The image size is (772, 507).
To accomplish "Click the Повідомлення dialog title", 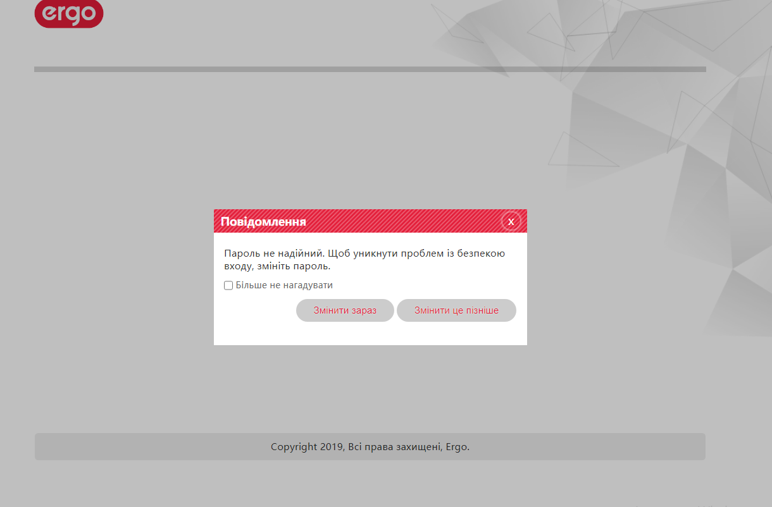I will [x=263, y=222].
